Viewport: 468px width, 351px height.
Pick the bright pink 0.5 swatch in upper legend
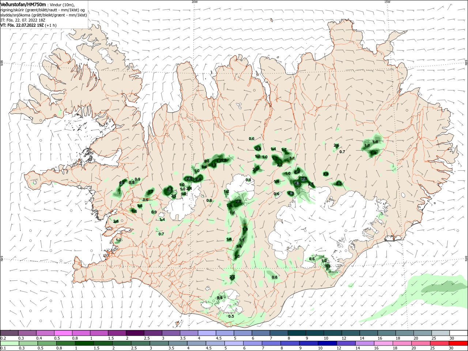coord(63,333)
